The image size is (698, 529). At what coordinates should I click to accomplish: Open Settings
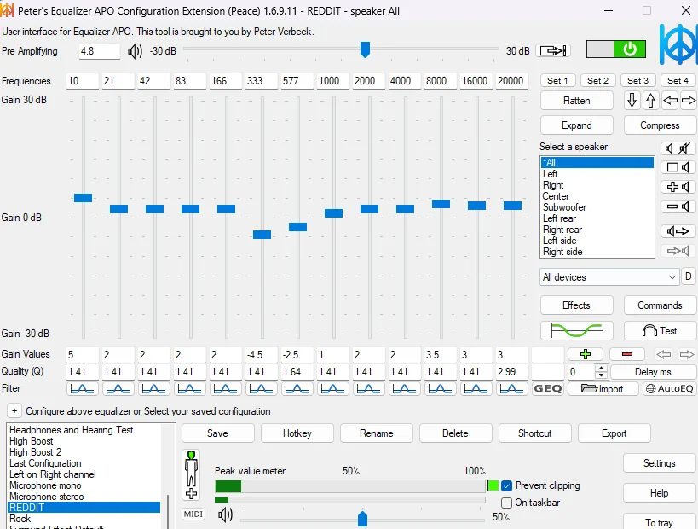tap(660, 463)
